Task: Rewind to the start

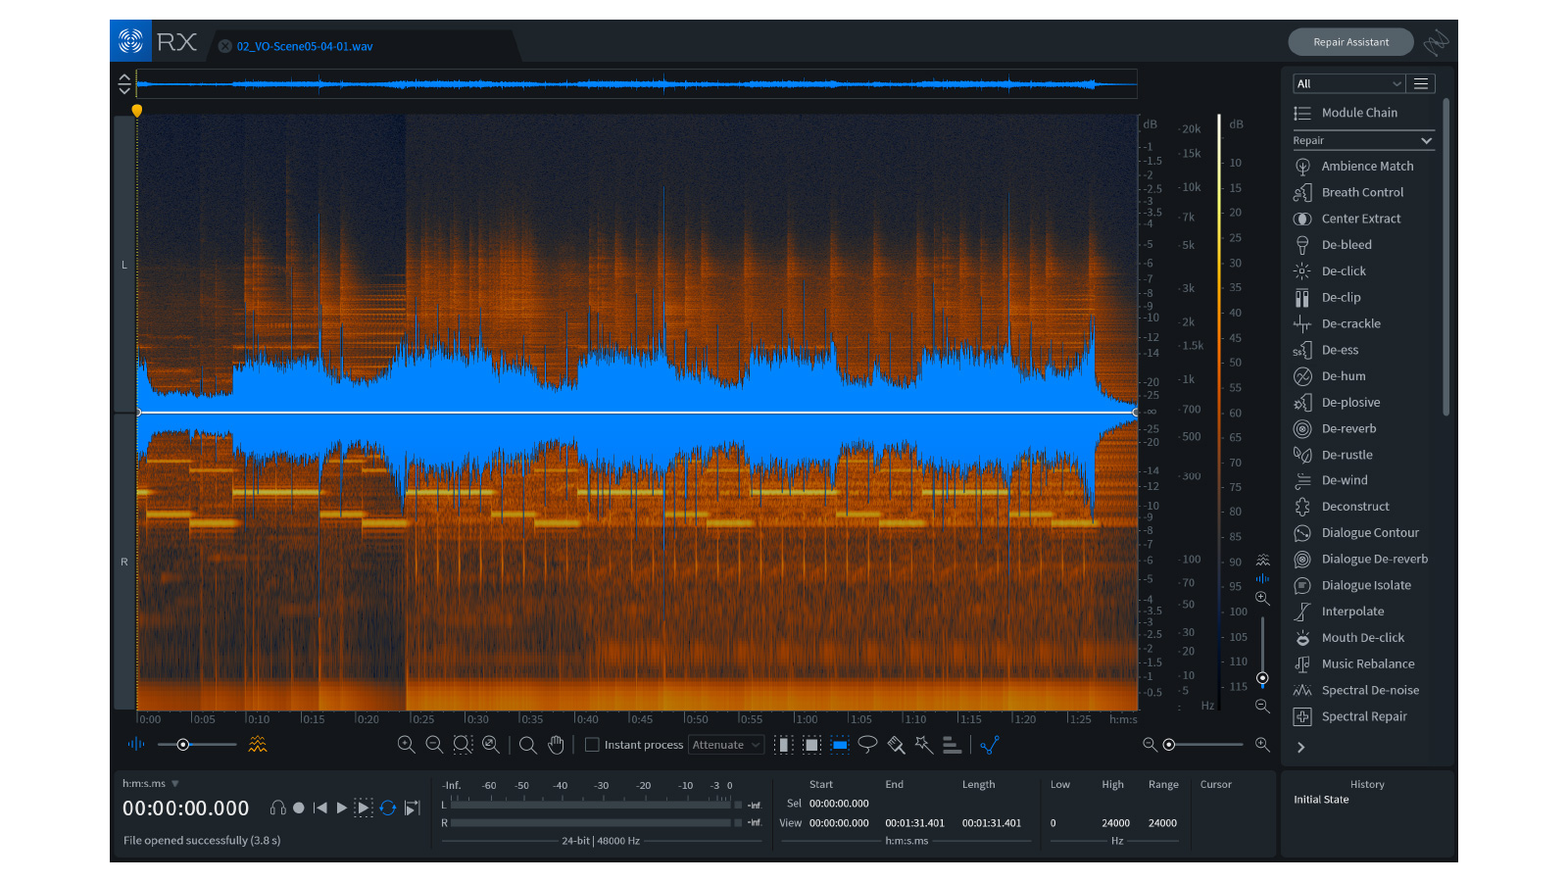Action: 319,808
